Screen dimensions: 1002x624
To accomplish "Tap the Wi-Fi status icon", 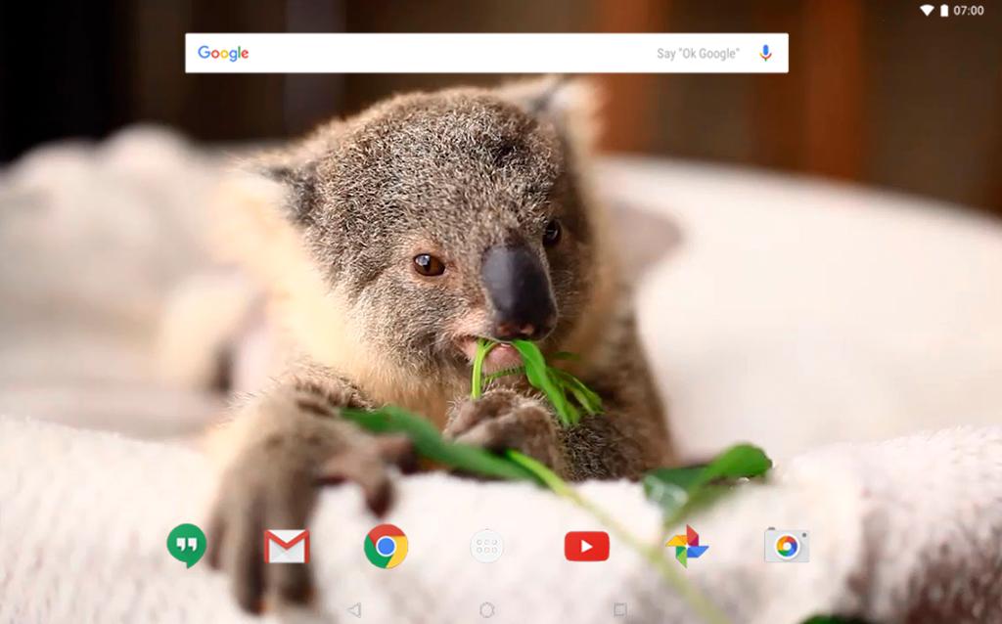I will 927,10.
